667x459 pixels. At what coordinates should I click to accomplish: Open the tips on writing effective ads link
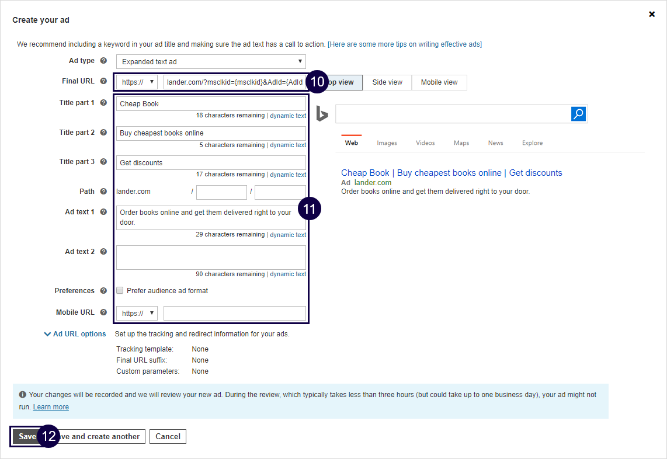(x=405, y=44)
